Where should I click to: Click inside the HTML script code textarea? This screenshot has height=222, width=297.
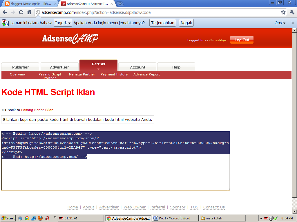tap(115, 161)
